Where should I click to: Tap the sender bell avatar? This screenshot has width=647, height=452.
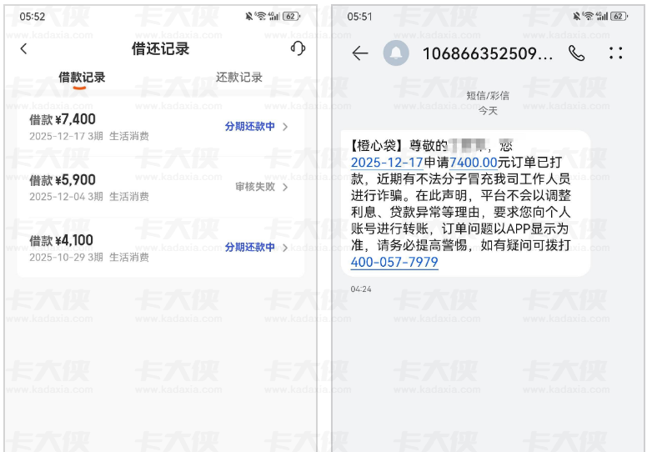[396, 53]
